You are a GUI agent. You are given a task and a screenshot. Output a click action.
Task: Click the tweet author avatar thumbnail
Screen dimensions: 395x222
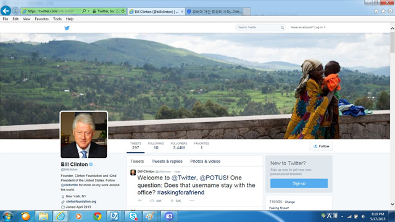click(x=133, y=173)
